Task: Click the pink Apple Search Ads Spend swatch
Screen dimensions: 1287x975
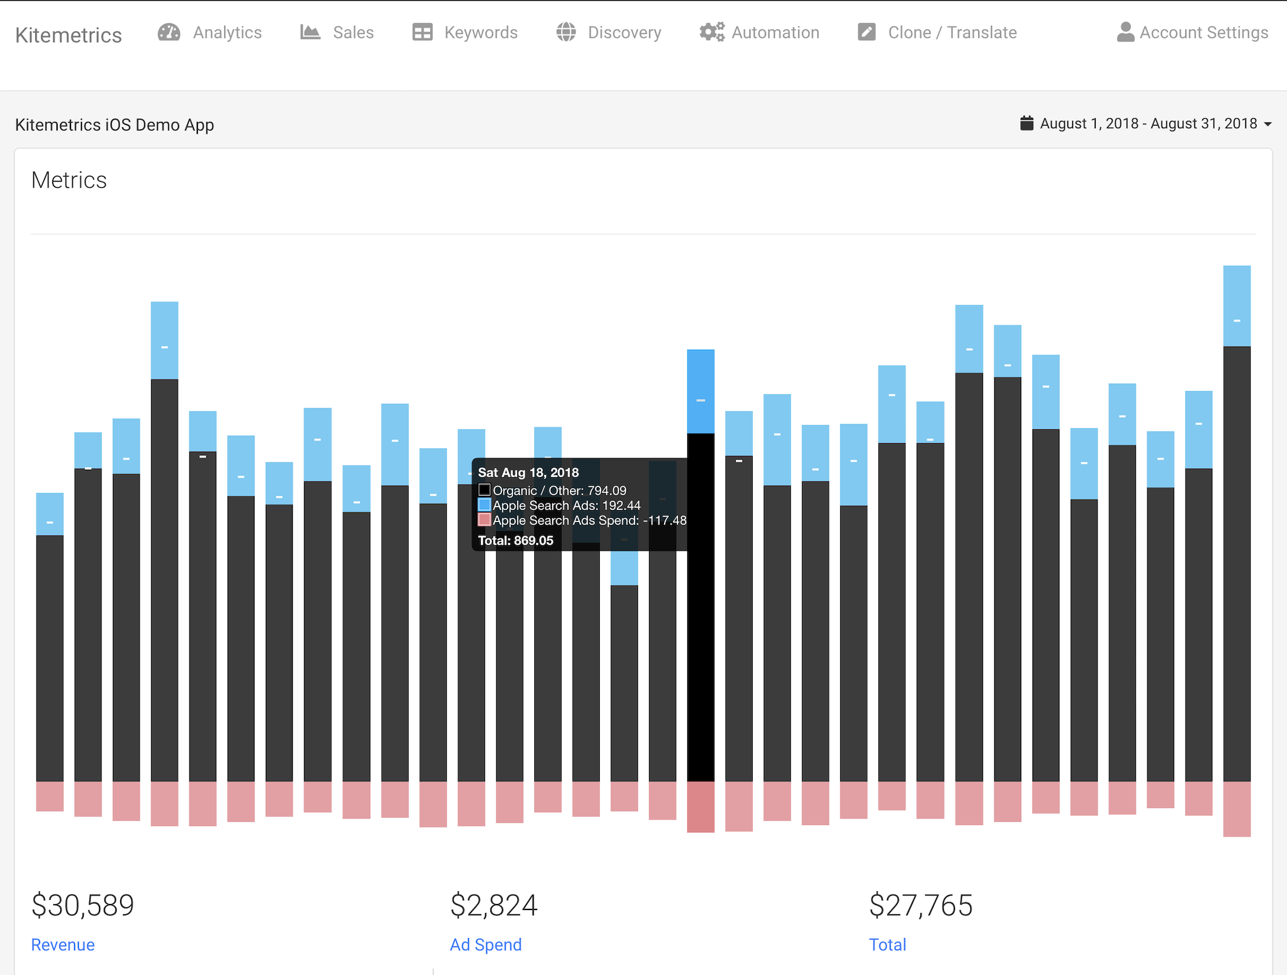Action: 484,520
